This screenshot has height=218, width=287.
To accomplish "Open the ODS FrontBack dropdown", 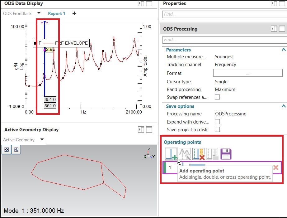I will 39,13.
